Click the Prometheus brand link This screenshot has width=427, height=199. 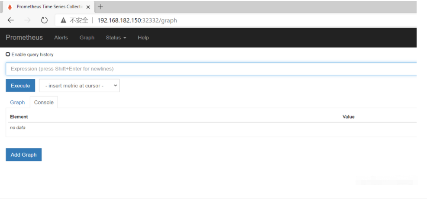(x=24, y=38)
